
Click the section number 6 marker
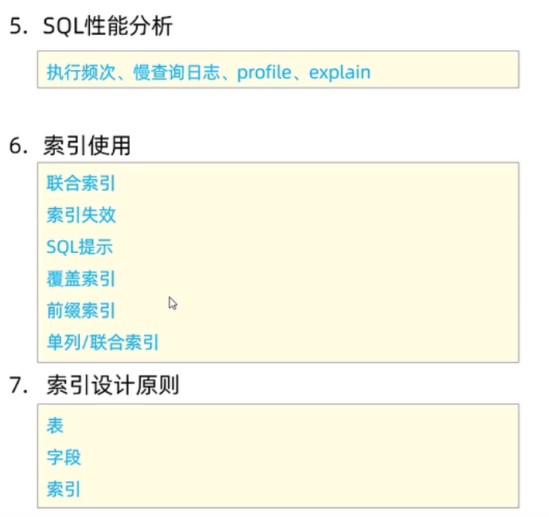coord(16,146)
